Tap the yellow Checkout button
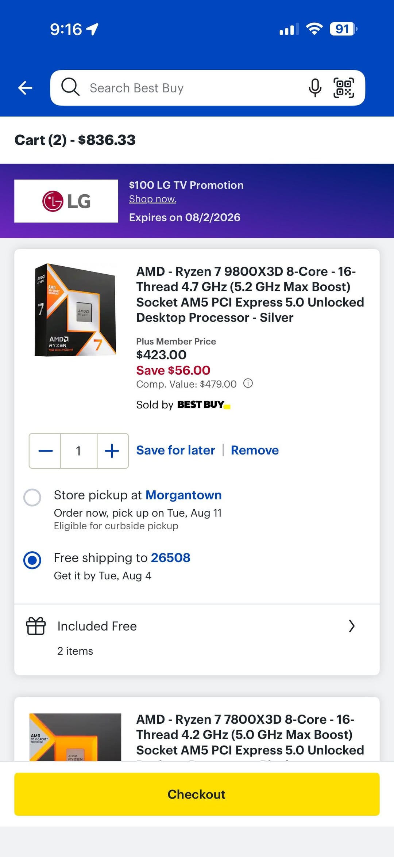Screen dimensions: 394x857 click(197, 794)
